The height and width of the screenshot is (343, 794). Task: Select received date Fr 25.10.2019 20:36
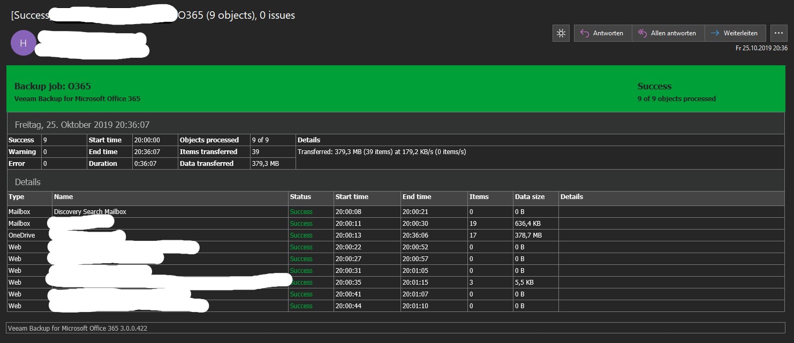pos(761,48)
